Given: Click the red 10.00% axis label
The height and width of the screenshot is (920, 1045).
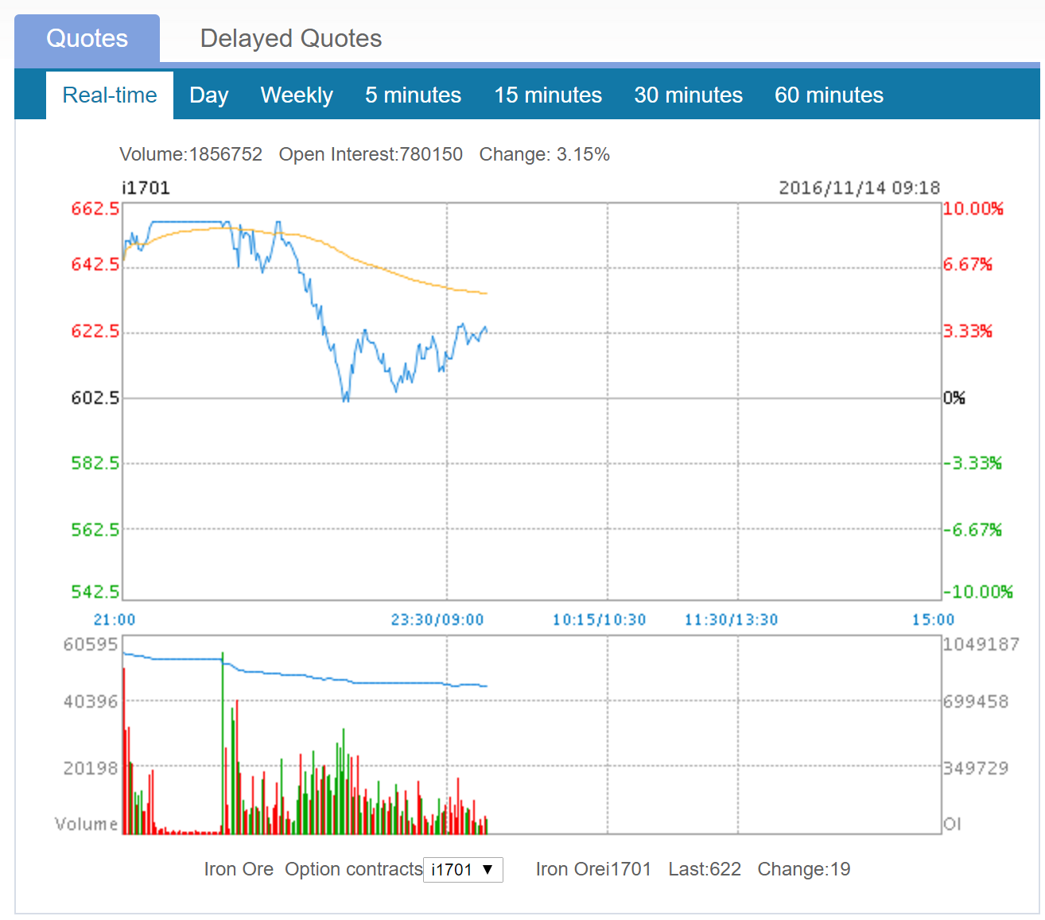Looking at the screenshot, I should point(973,208).
